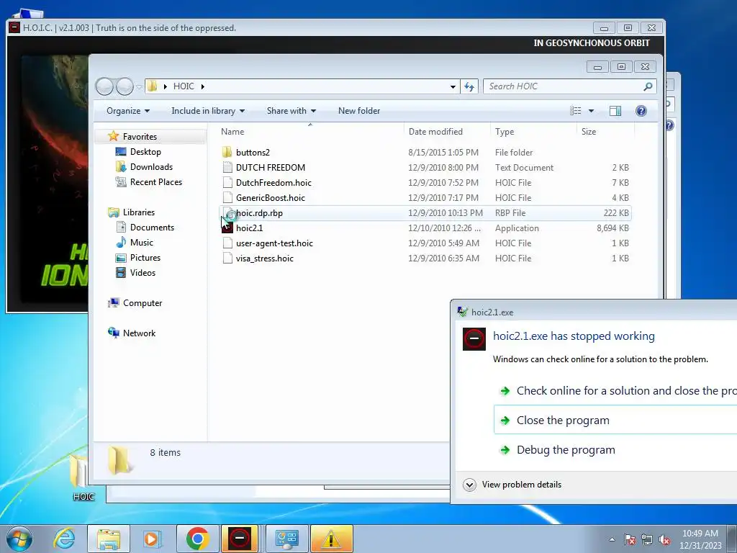
Task: Click the muted volume tray icon
Action: [664, 539]
